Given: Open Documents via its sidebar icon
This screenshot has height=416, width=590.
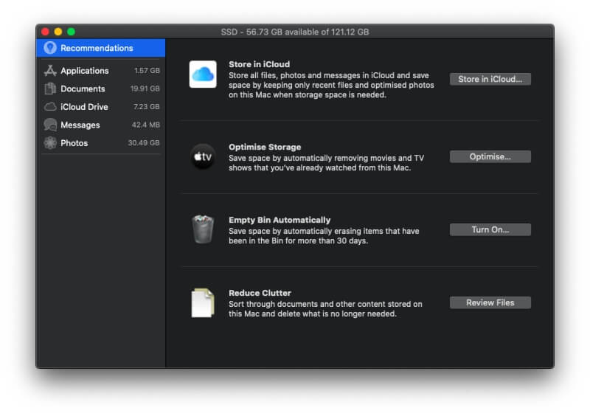Looking at the screenshot, I should (50, 89).
